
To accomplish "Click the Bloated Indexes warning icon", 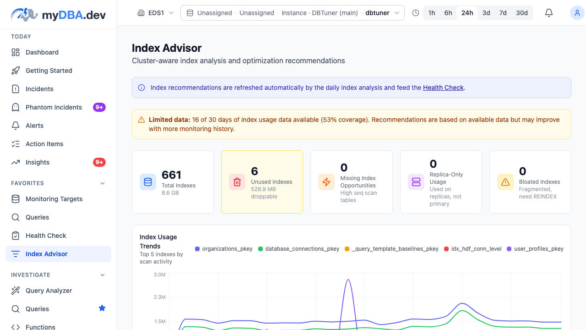I will [x=505, y=182].
